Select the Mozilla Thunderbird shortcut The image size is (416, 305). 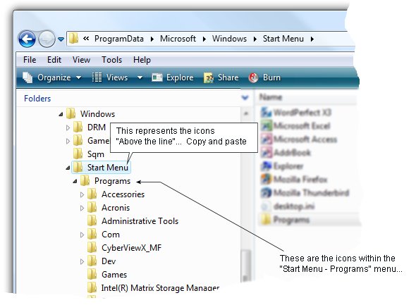click(x=305, y=192)
